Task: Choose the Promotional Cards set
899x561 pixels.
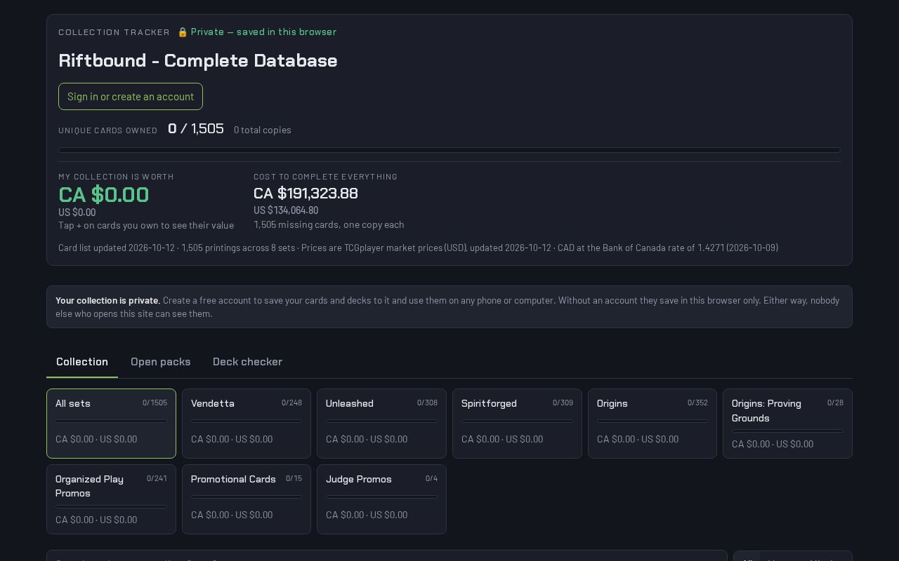Action: [247, 499]
